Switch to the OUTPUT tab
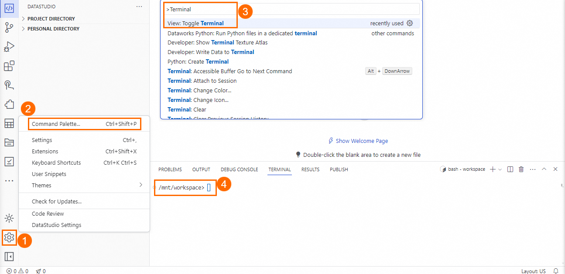 click(201, 169)
